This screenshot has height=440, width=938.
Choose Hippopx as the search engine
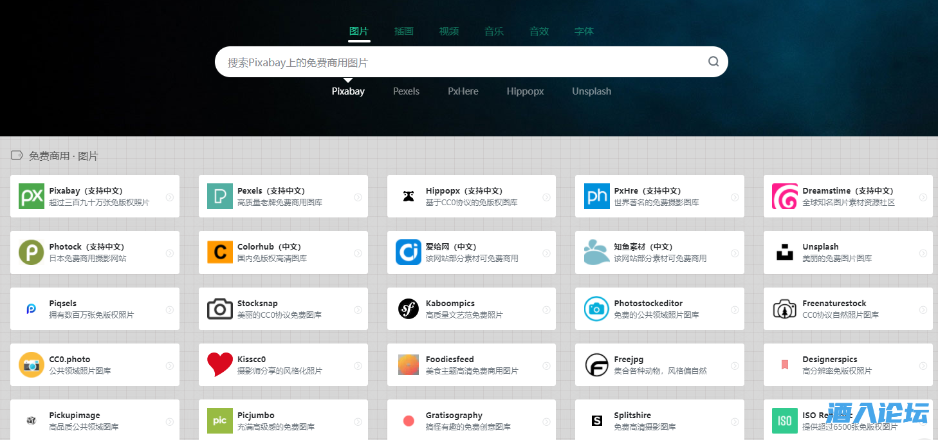coord(525,91)
